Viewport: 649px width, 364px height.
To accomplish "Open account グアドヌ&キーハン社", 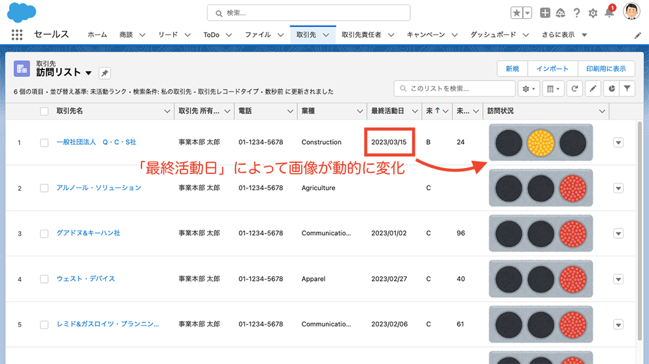I will click(88, 233).
